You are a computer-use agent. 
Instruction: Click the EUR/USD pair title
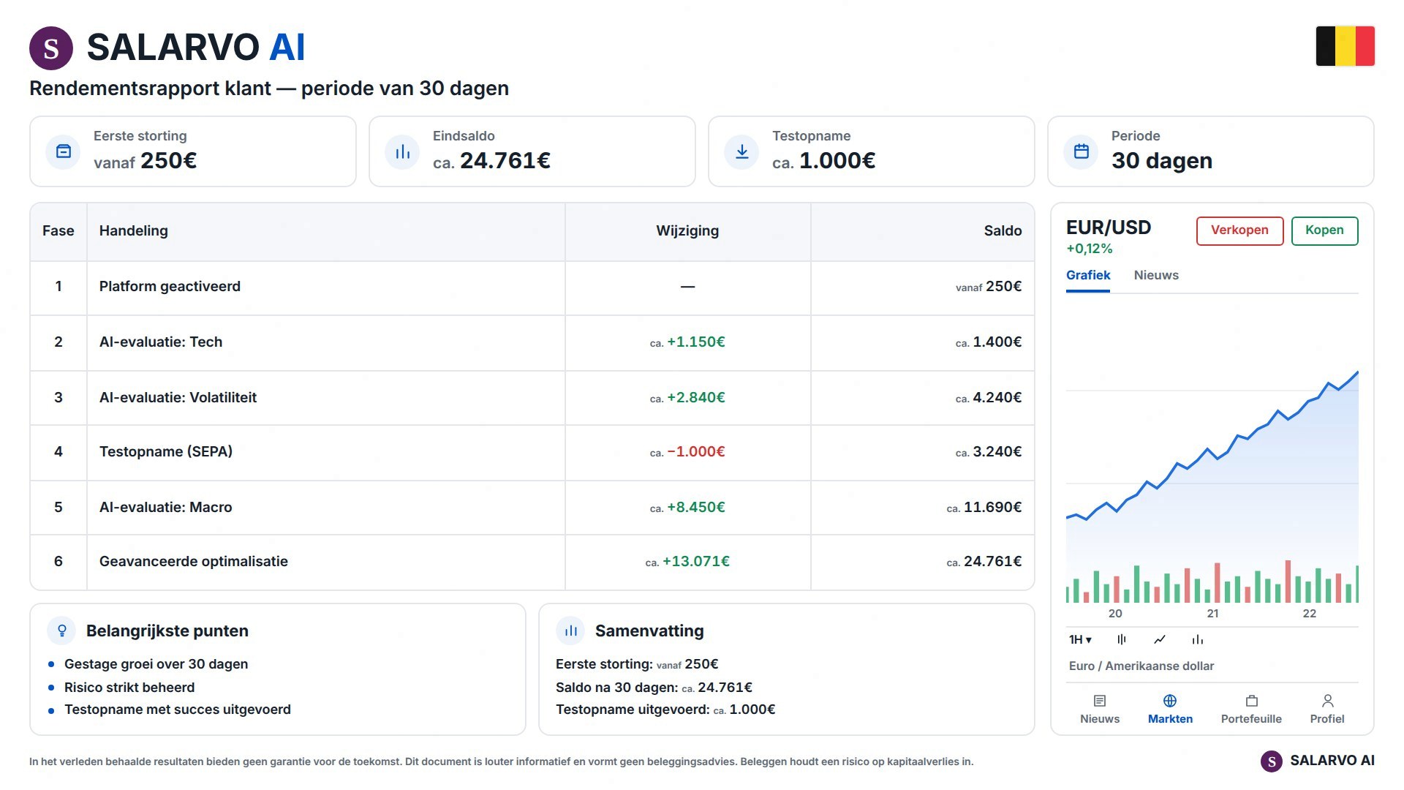[1109, 227]
